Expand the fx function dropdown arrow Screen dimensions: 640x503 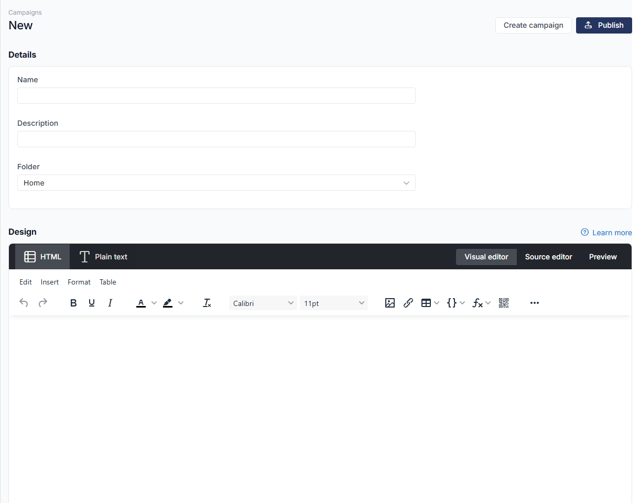(488, 303)
